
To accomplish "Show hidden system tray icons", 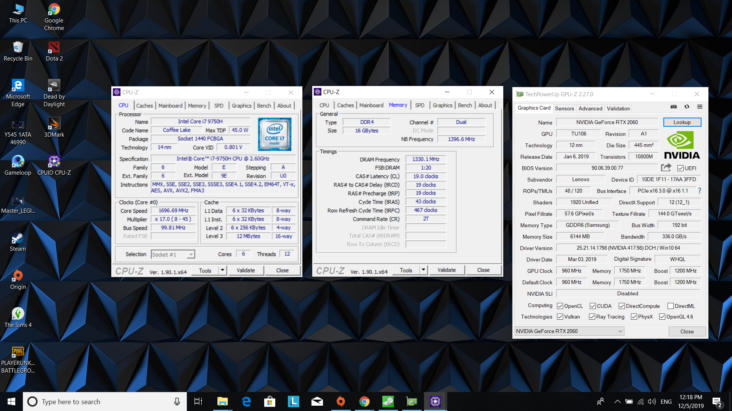I will tap(617, 401).
